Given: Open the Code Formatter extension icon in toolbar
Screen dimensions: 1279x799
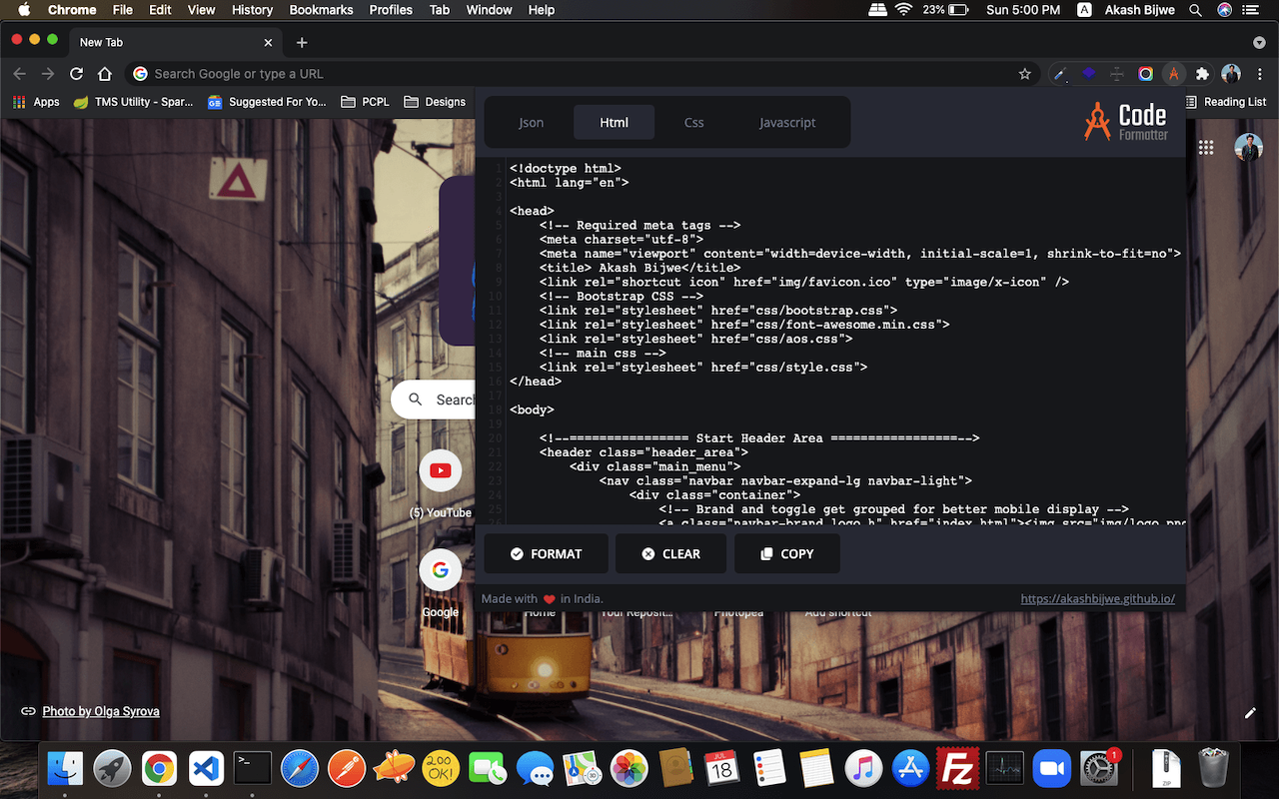Looking at the screenshot, I should click(x=1174, y=74).
